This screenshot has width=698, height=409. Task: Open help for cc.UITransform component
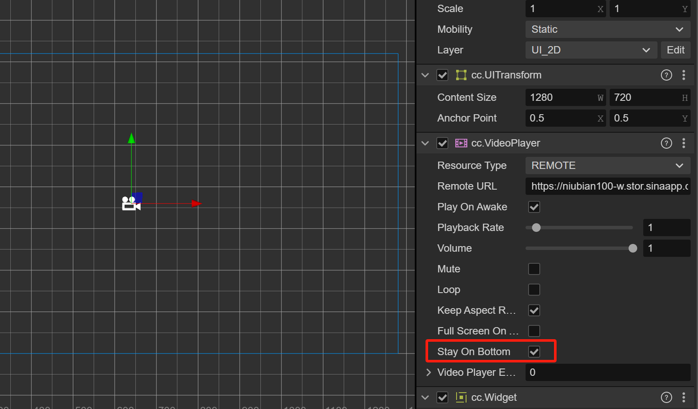[666, 75]
